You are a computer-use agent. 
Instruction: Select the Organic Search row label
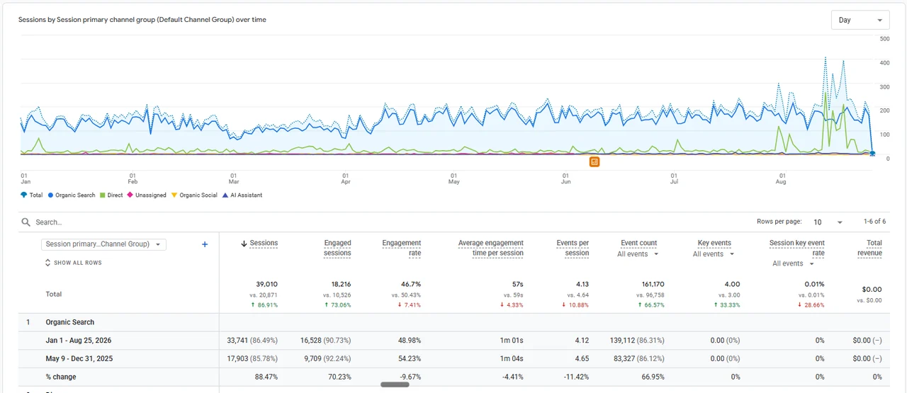point(70,322)
